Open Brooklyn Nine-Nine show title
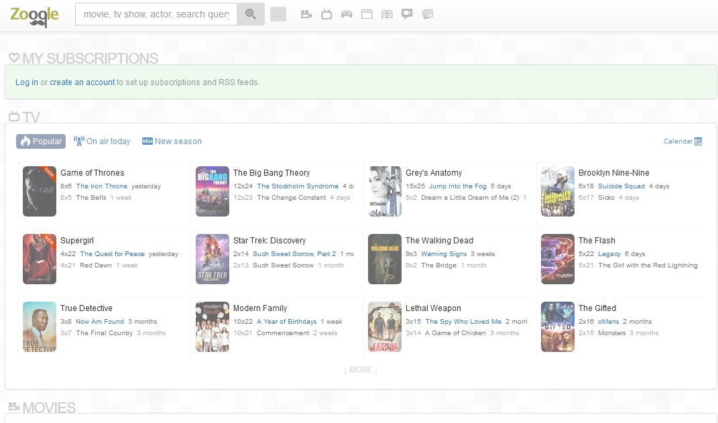Screen dimensions: 718x423 [613, 173]
